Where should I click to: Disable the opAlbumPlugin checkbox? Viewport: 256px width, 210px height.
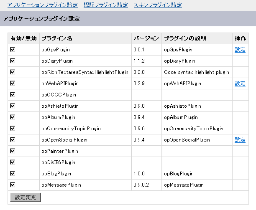coord(13,117)
